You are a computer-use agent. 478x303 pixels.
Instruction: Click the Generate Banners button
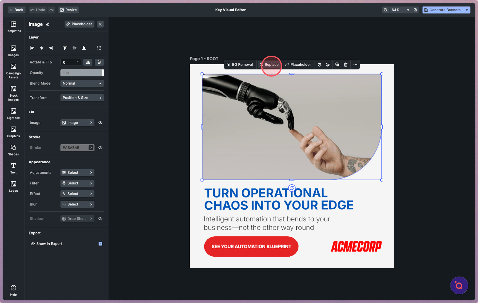[442, 10]
